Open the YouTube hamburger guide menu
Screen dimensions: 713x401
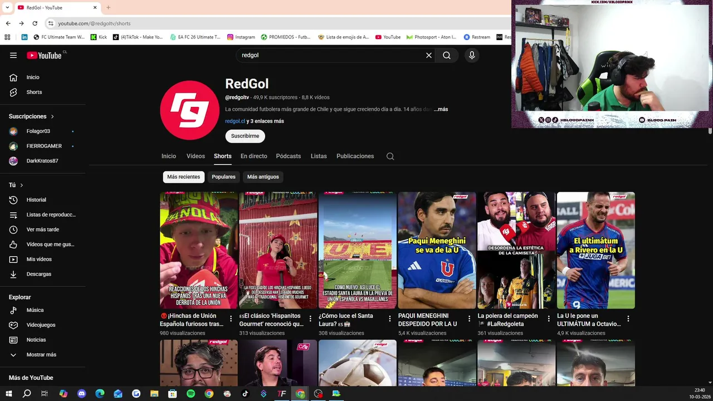tap(13, 55)
